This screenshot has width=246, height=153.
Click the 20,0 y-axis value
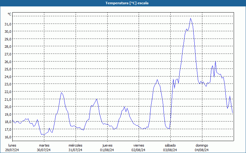point(8,107)
